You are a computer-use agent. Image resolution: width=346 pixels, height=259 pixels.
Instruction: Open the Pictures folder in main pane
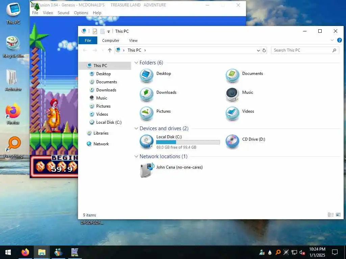147,113
